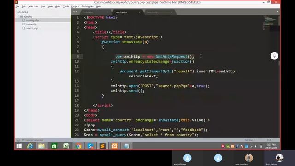Click the volume speaker tray icon
295x166 pixels.
point(256,146)
